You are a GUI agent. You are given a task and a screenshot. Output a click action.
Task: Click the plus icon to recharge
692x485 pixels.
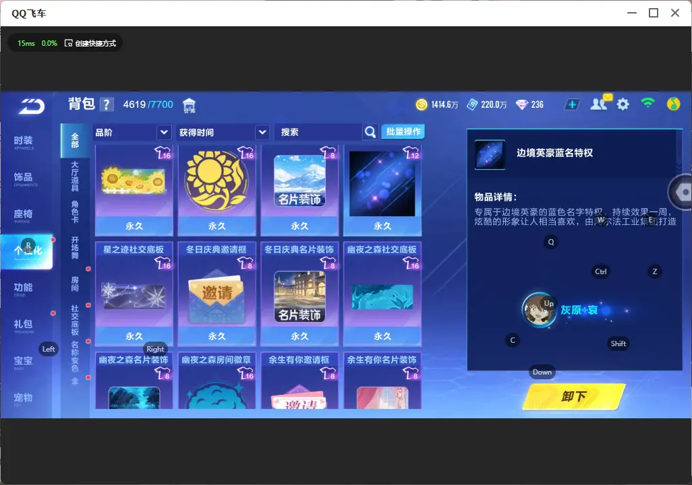click(x=572, y=104)
